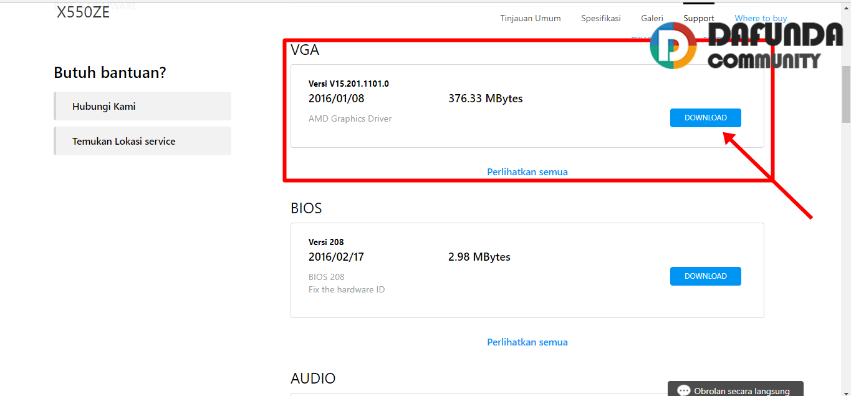Screen dimensions: 851x396
Task: Select the Support tab
Action: coord(698,18)
